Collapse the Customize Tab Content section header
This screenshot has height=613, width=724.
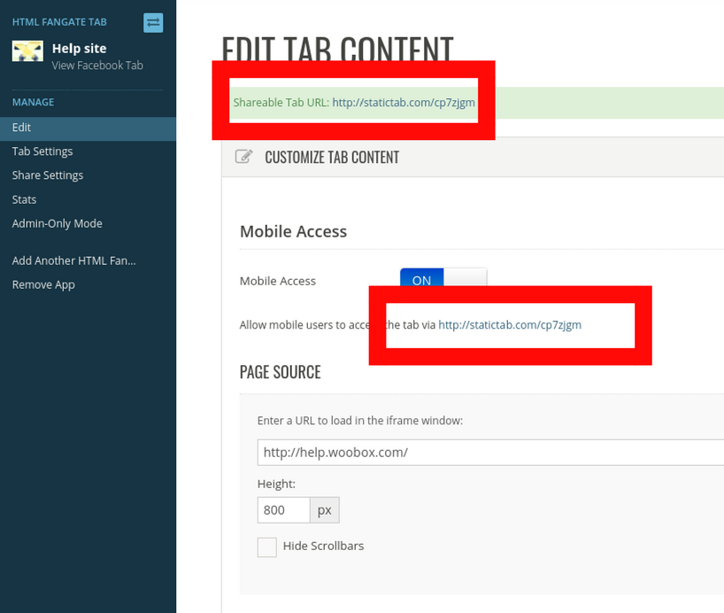coord(332,158)
